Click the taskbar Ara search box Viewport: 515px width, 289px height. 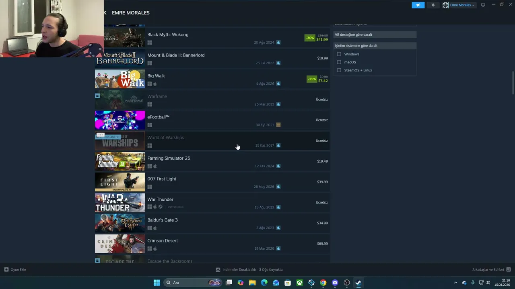click(193, 283)
